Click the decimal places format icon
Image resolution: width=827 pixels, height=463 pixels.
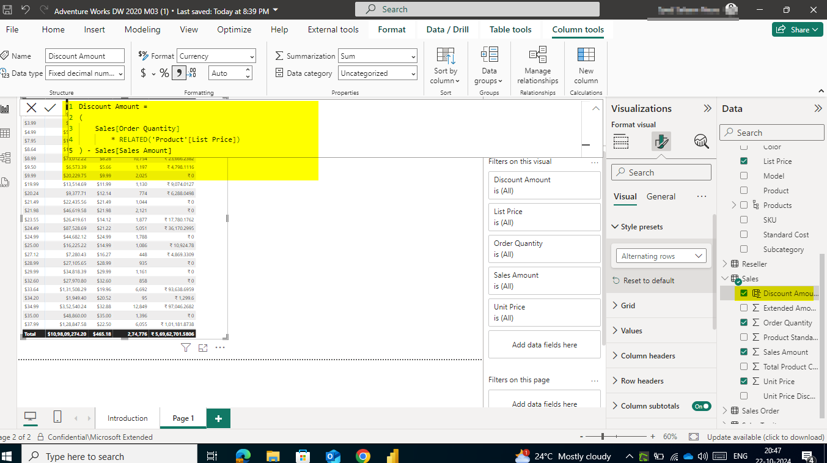pyautogui.click(x=192, y=73)
